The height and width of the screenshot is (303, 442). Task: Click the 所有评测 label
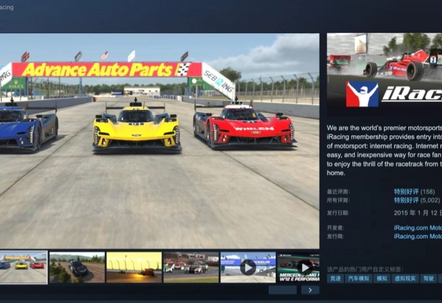[338, 200]
